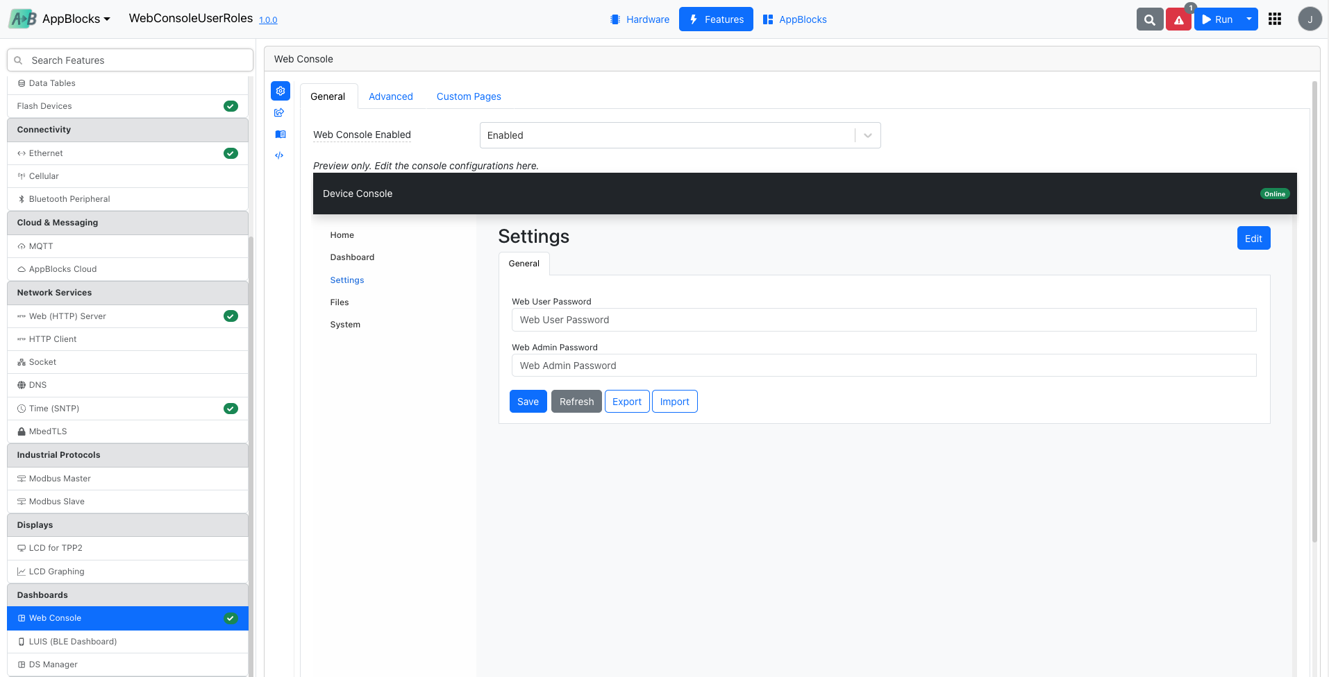Screen dimensions: 1329x677
Task: Click the Import button
Action: pos(675,402)
